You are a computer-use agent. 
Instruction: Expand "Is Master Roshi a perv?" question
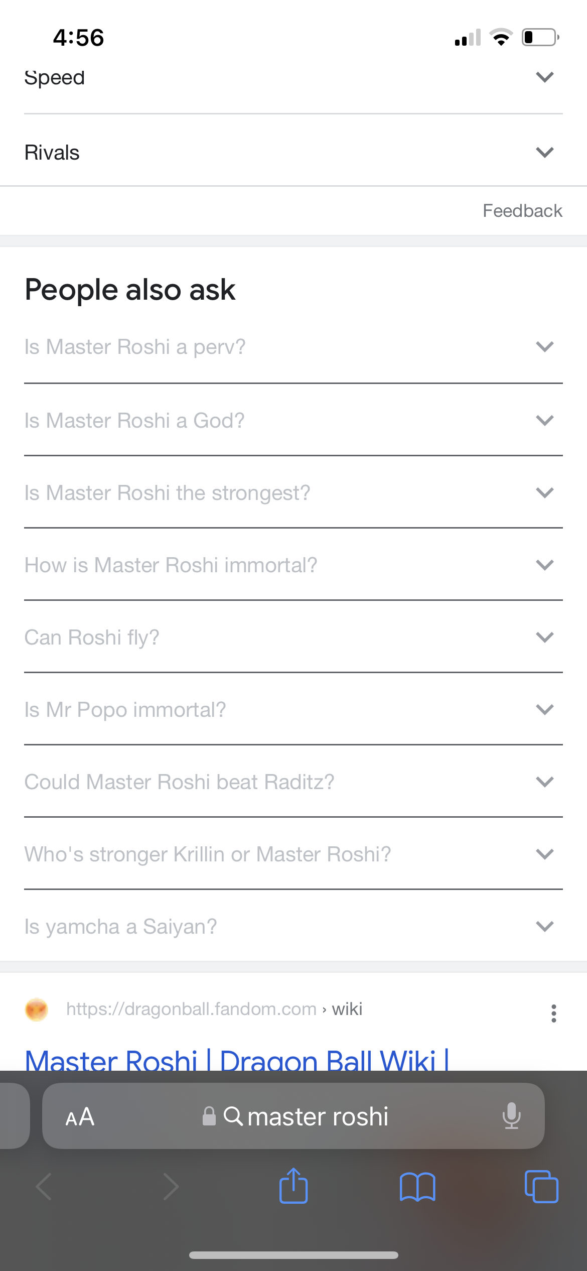coord(293,347)
